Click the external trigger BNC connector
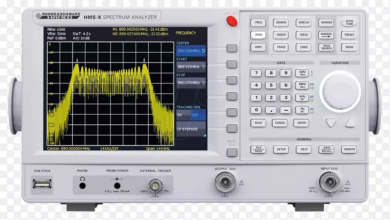Viewport: 390px width, 220px height. pyautogui.click(x=155, y=185)
